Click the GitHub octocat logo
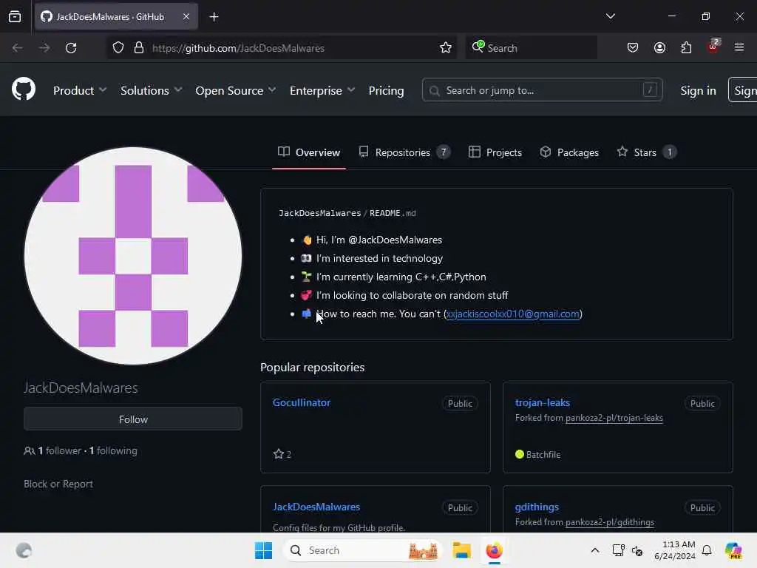The image size is (757, 568). pyautogui.click(x=23, y=89)
